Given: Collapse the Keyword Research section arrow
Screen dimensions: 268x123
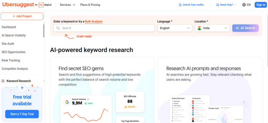Looking at the screenshot, I should coord(44,81).
